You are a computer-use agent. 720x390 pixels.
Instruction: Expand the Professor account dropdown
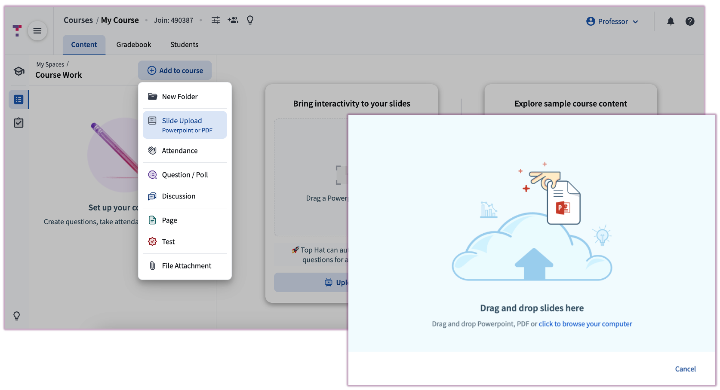point(612,21)
